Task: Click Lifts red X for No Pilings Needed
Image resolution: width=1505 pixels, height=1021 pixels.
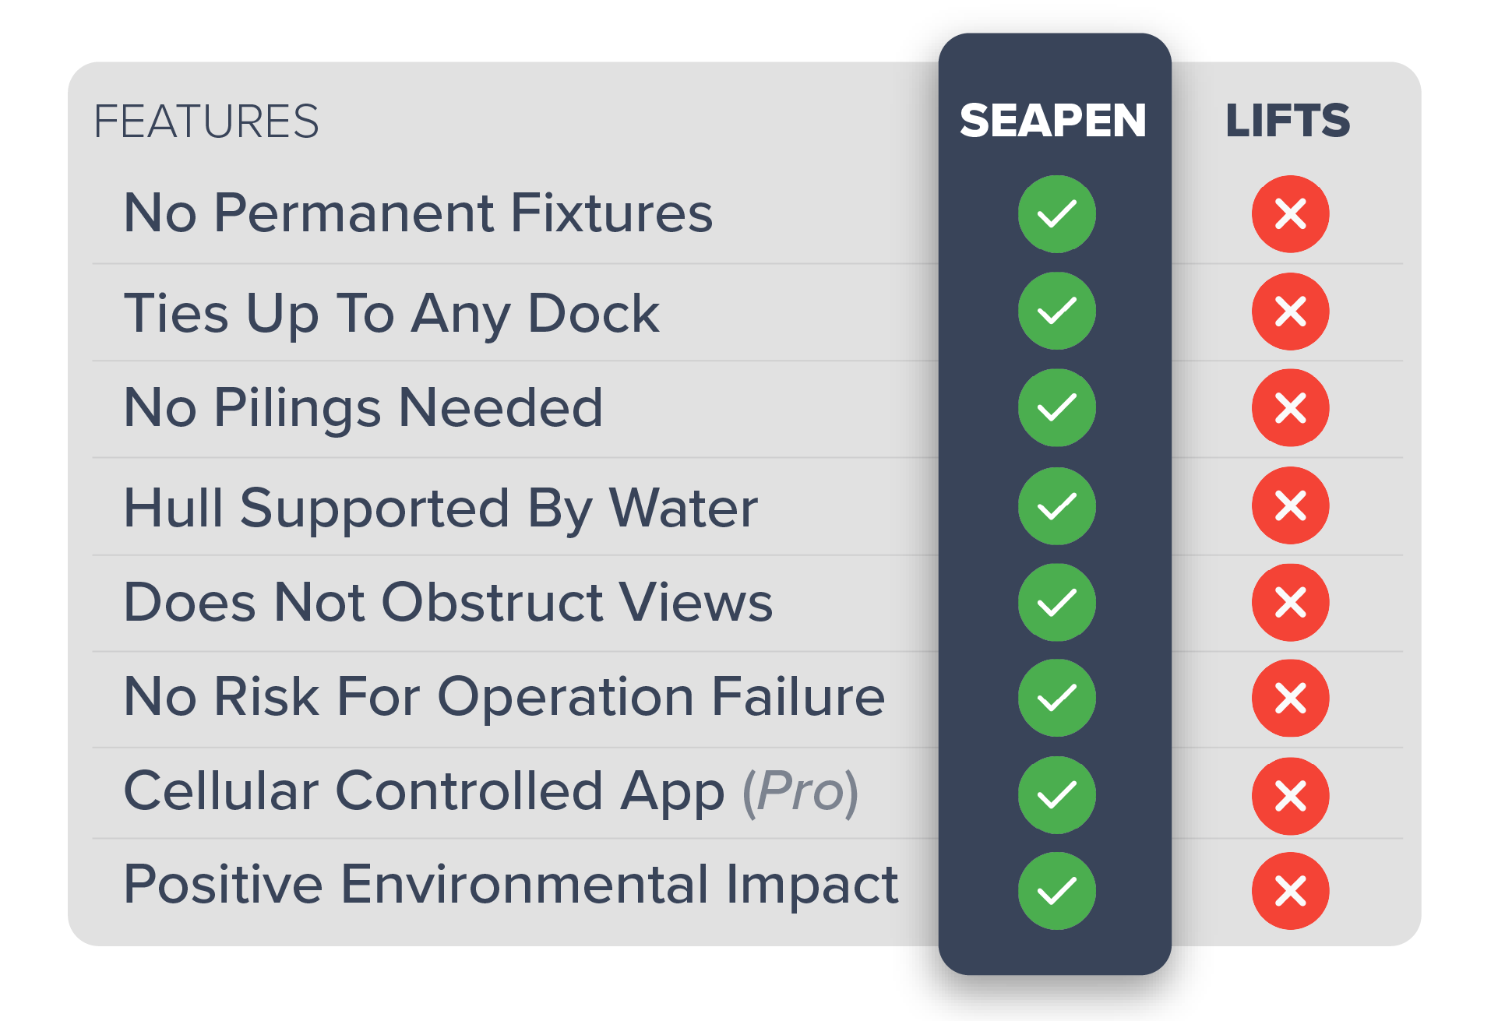Action: tap(1290, 407)
